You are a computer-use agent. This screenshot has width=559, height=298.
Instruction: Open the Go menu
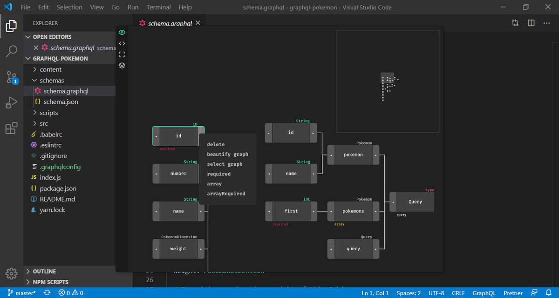point(116,7)
